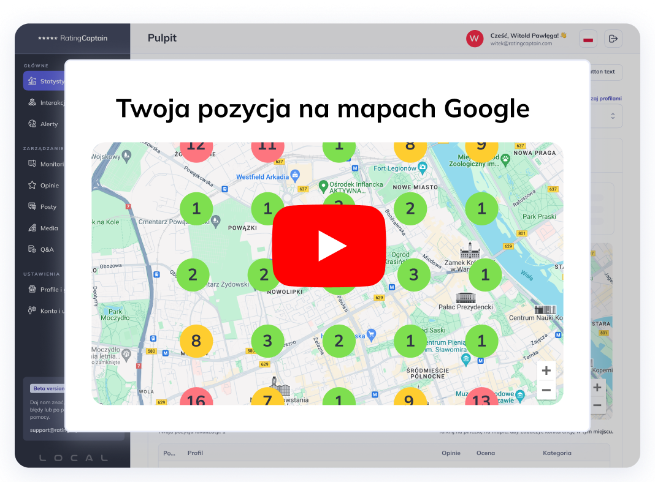Viewport: 655px width, 482px height.
Task: Open the Profile settings icon
Action: pyautogui.click(x=32, y=289)
